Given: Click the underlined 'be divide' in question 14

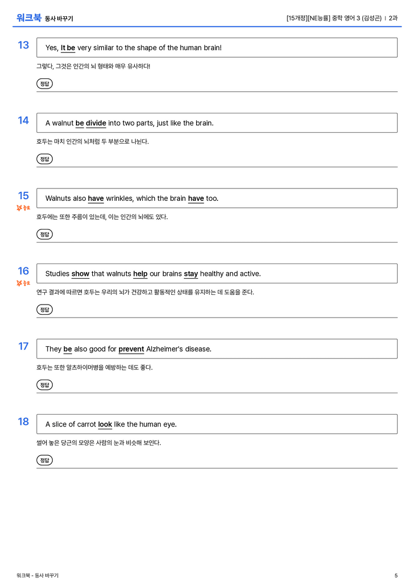Looking at the screenshot, I should [x=91, y=123].
